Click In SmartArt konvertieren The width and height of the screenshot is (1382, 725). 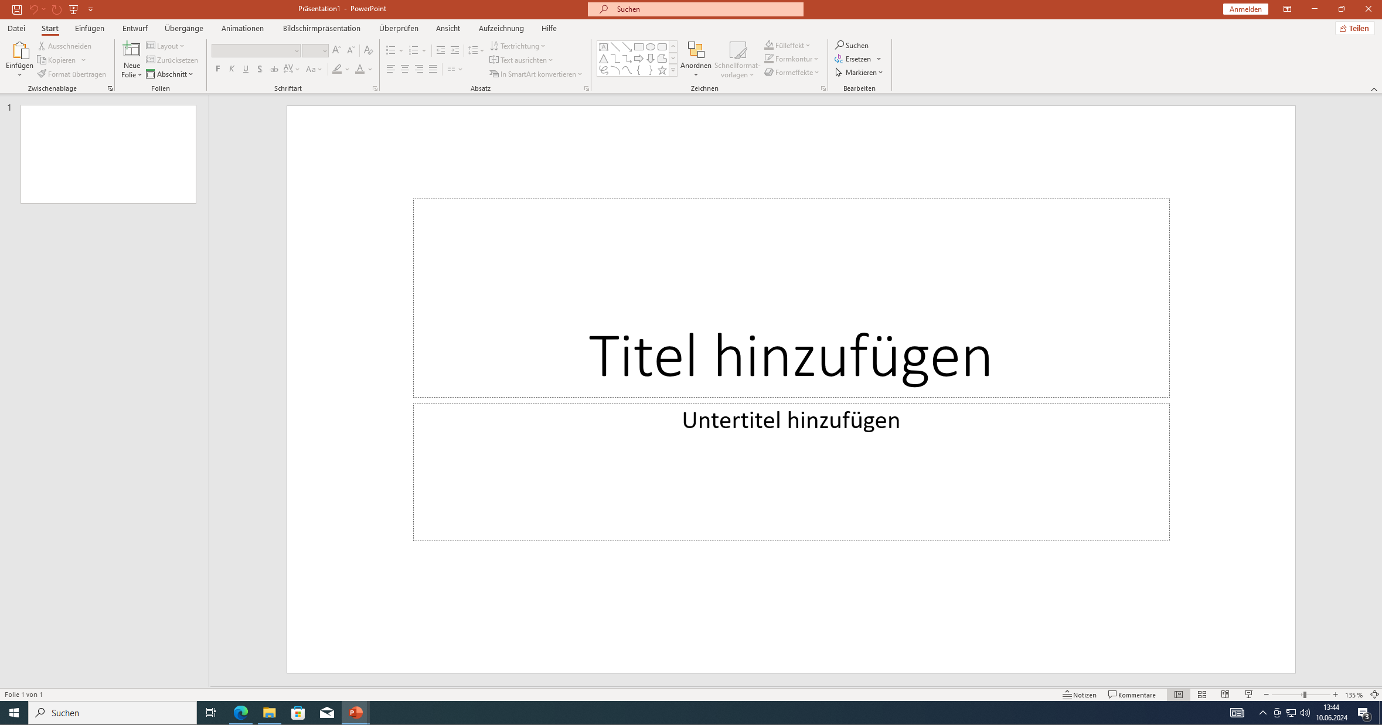(536, 74)
